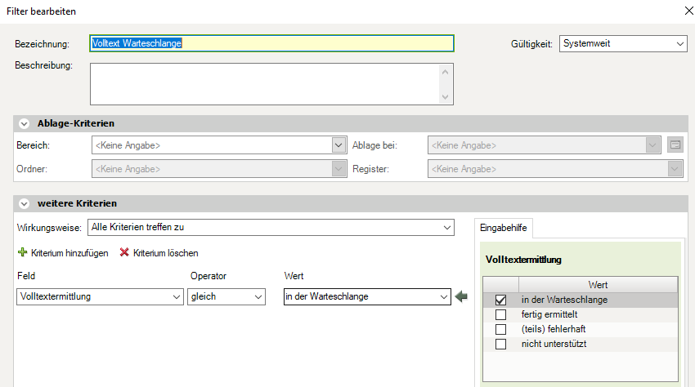Viewport: 695px width, 387px height.
Task: Select the Eingabehilfe tab
Action: coord(504,229)
